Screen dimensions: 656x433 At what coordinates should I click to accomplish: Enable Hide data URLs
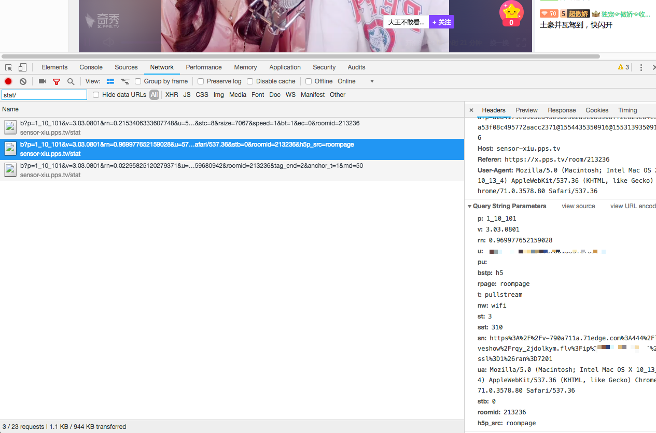96,94
